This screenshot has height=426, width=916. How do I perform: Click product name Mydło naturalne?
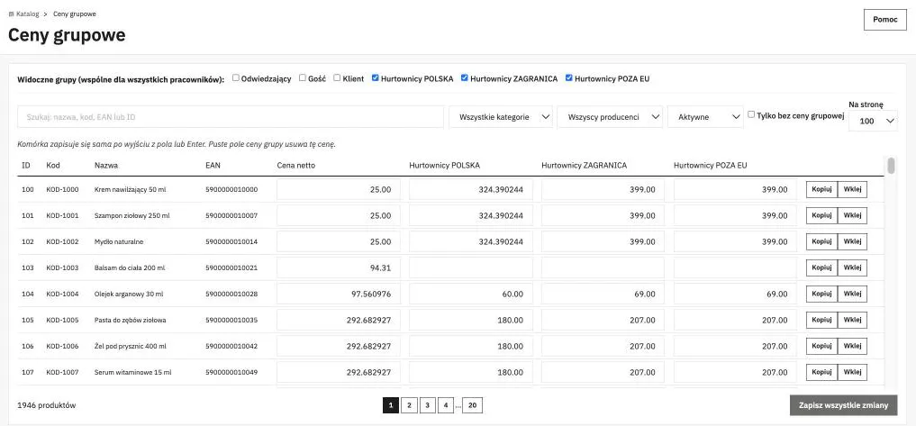pos(119,241)
